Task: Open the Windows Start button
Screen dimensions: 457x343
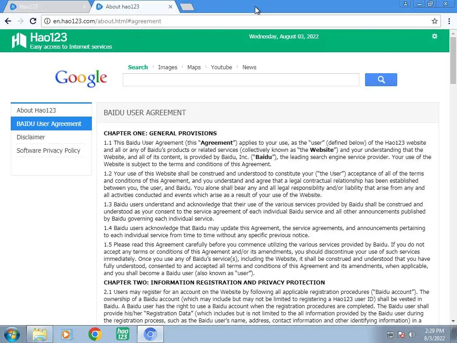Action: click(x=12, y=334)
